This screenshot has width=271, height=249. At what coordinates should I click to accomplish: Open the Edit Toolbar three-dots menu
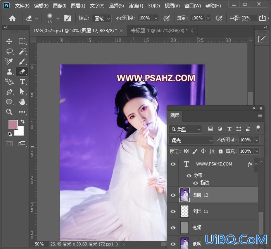22,112
